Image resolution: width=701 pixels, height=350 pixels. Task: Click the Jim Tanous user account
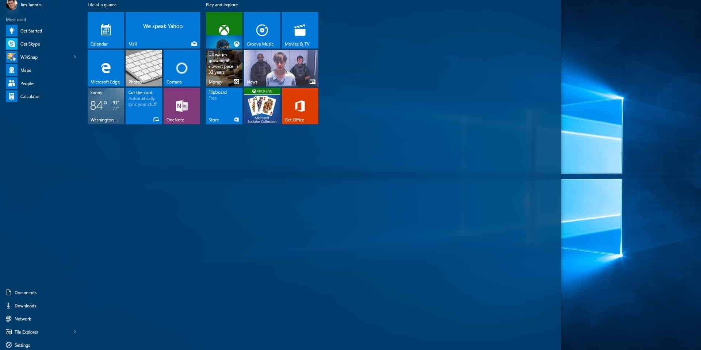pyautogui.click(x=24, y=5)
